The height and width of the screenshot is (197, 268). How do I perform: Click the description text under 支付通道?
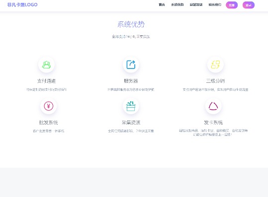(46, 89)
